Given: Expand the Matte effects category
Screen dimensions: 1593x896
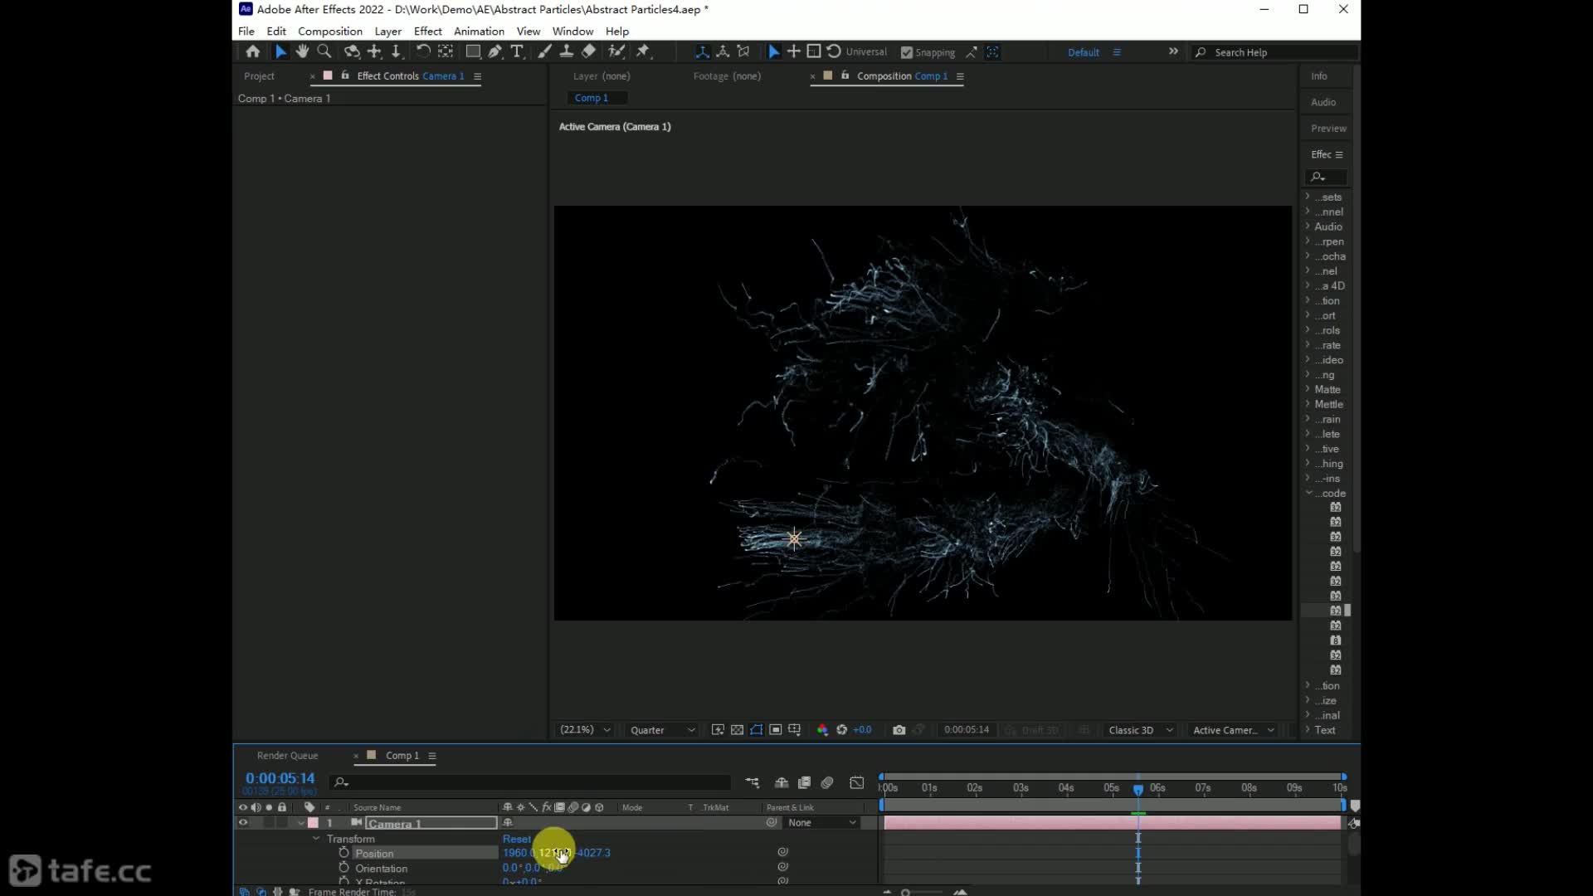Looking at the screenshot, I should 1308,389.
